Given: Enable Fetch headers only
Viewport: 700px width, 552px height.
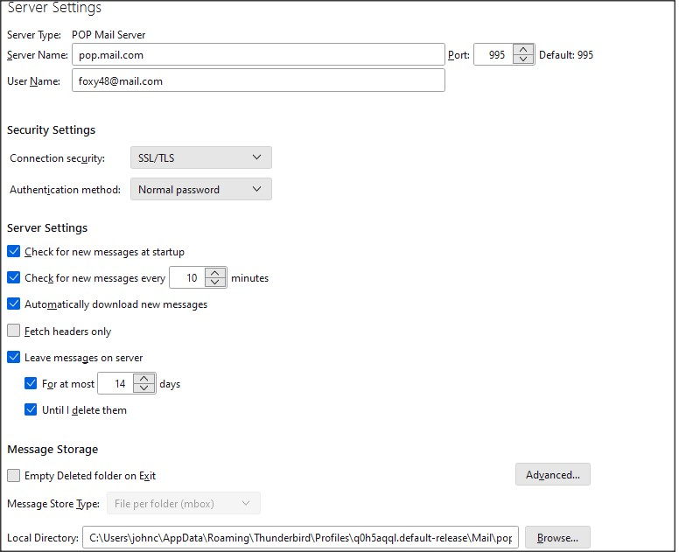Looking at the screenshot, I should [x=14, y=331].
